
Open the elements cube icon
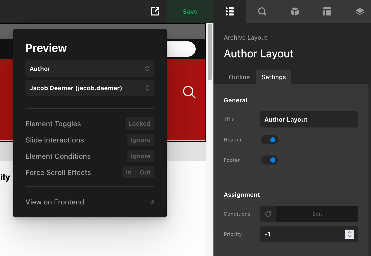point(295,11)
